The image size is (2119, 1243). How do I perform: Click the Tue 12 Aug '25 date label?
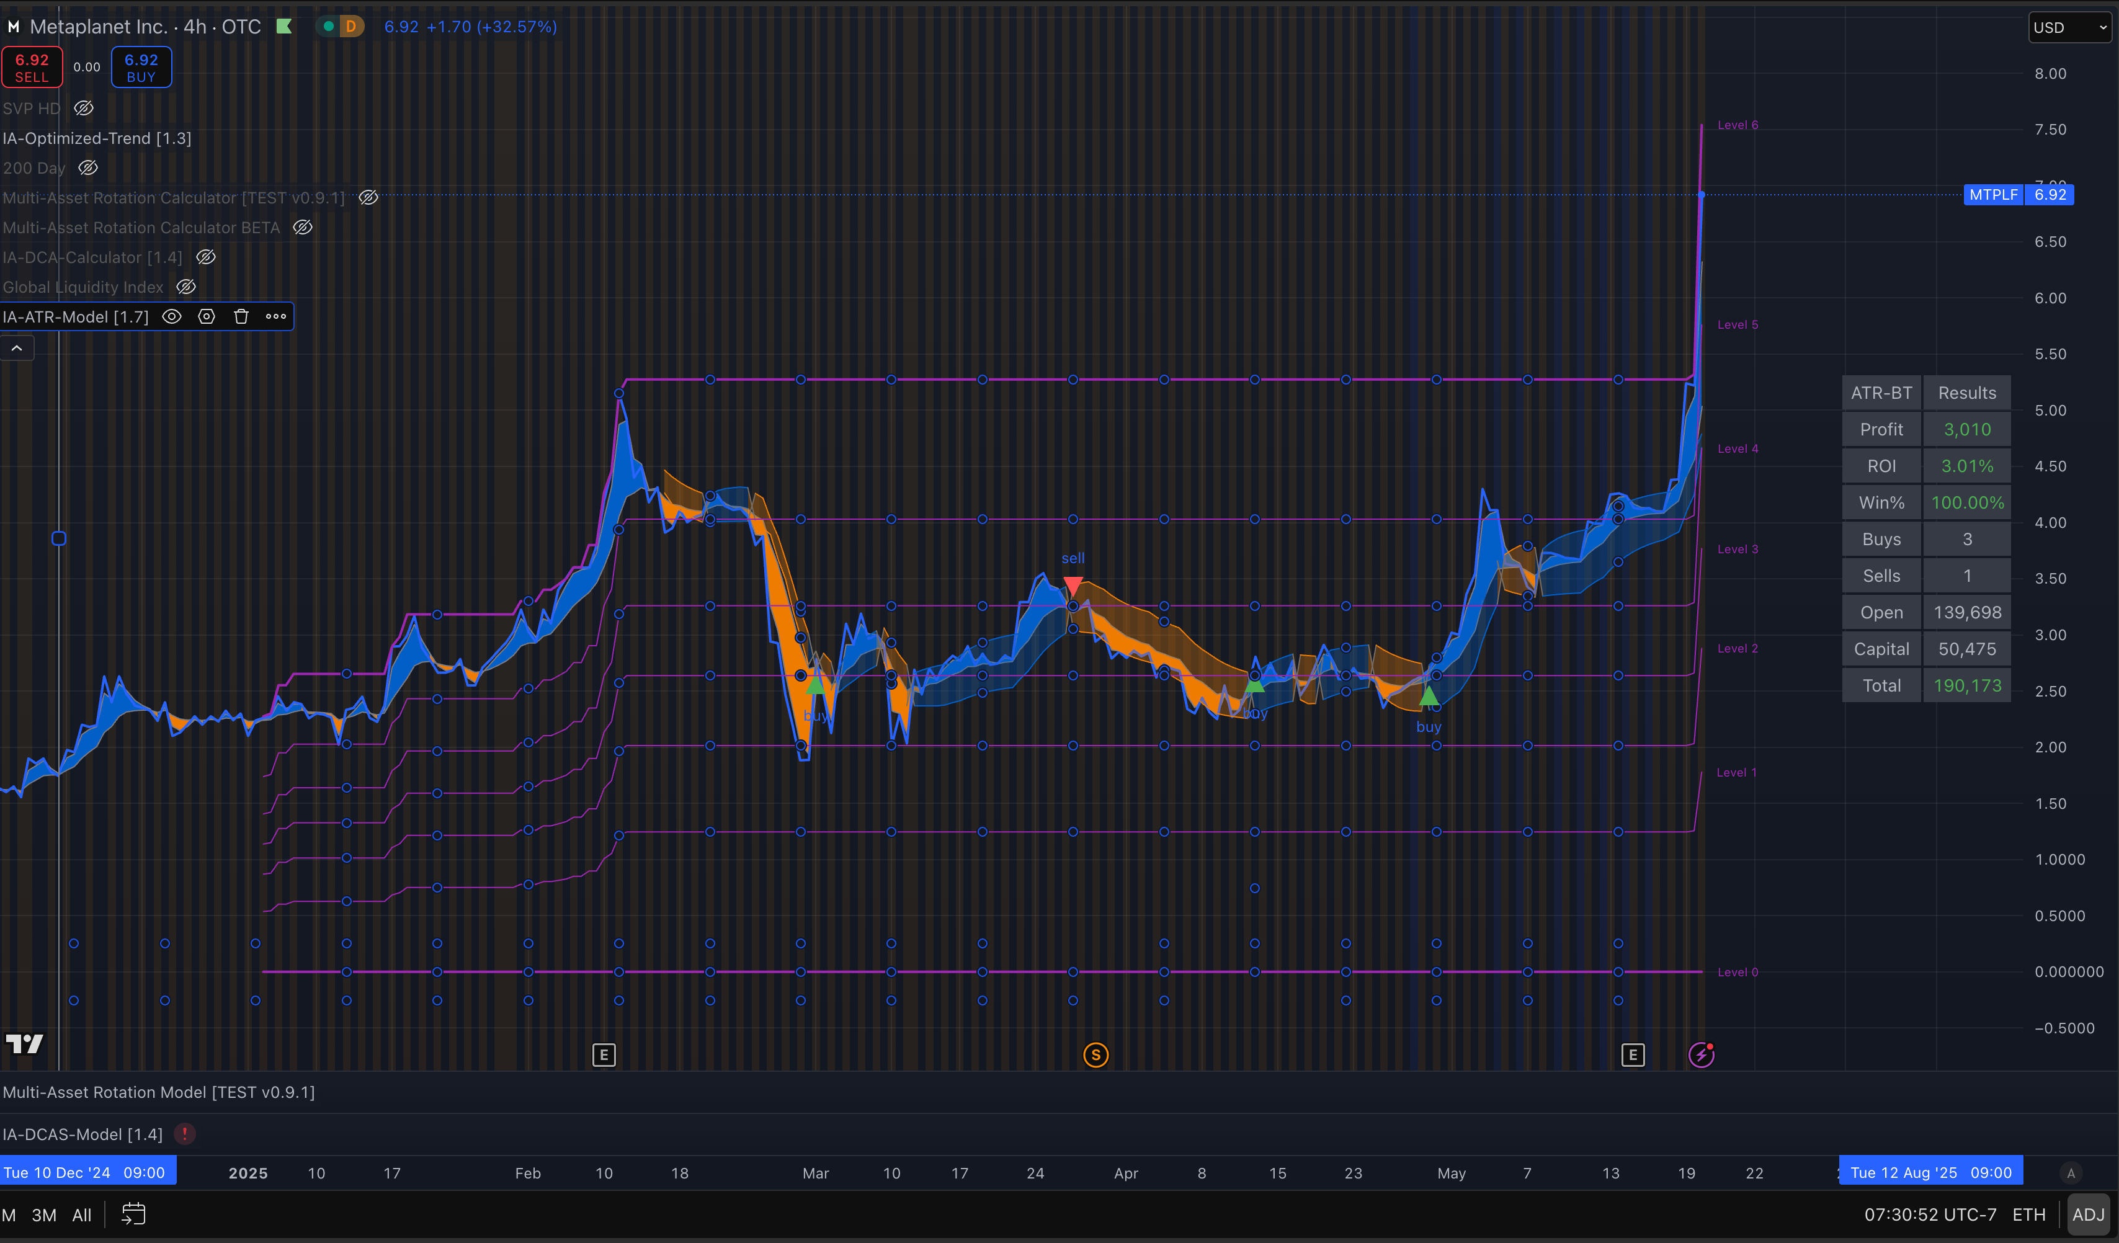[x=1930, y=1172]
